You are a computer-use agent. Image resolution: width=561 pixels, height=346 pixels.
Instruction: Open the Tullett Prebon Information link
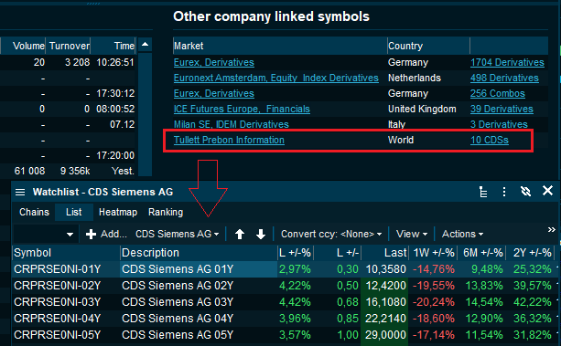(x=229, y=140)
